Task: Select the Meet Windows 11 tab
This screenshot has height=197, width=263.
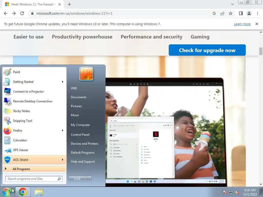Action: [x=33, y=4]
